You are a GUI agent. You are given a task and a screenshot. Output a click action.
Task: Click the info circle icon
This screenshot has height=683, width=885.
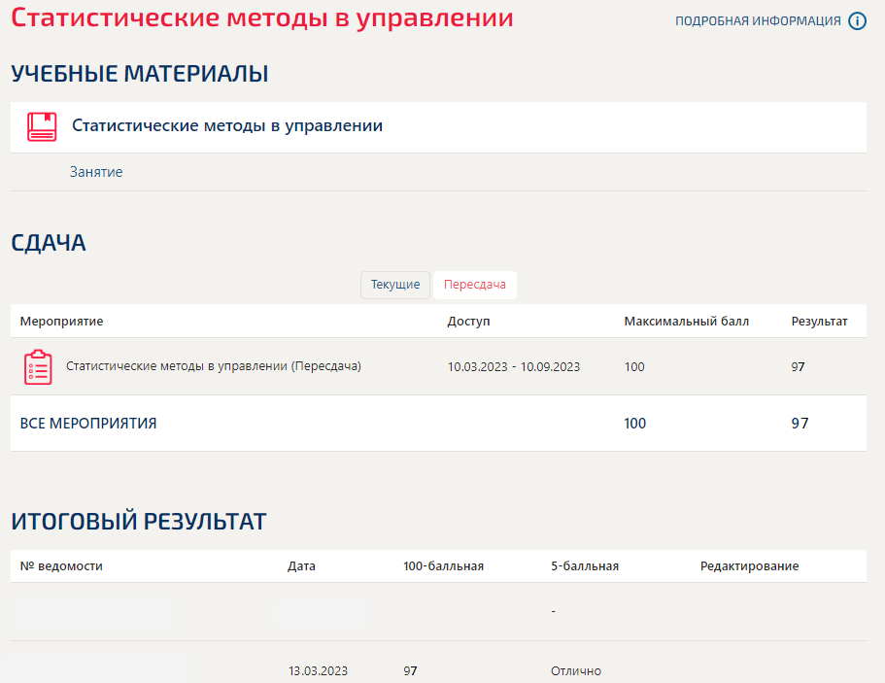coord(858,21)
